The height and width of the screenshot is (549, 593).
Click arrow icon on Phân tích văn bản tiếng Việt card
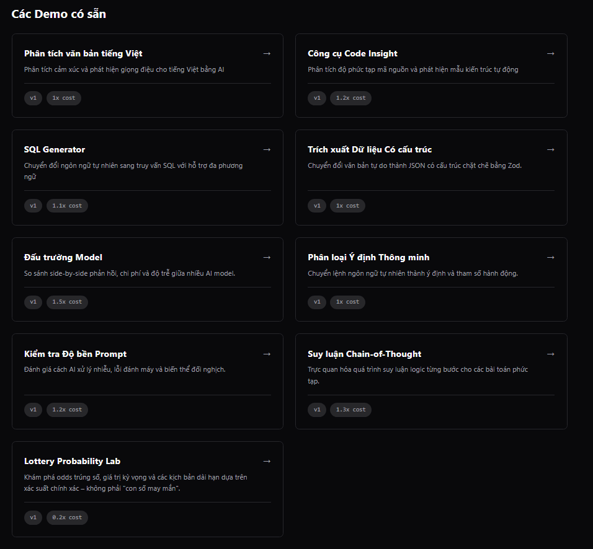pyautogui.click(x=267, y=53)
